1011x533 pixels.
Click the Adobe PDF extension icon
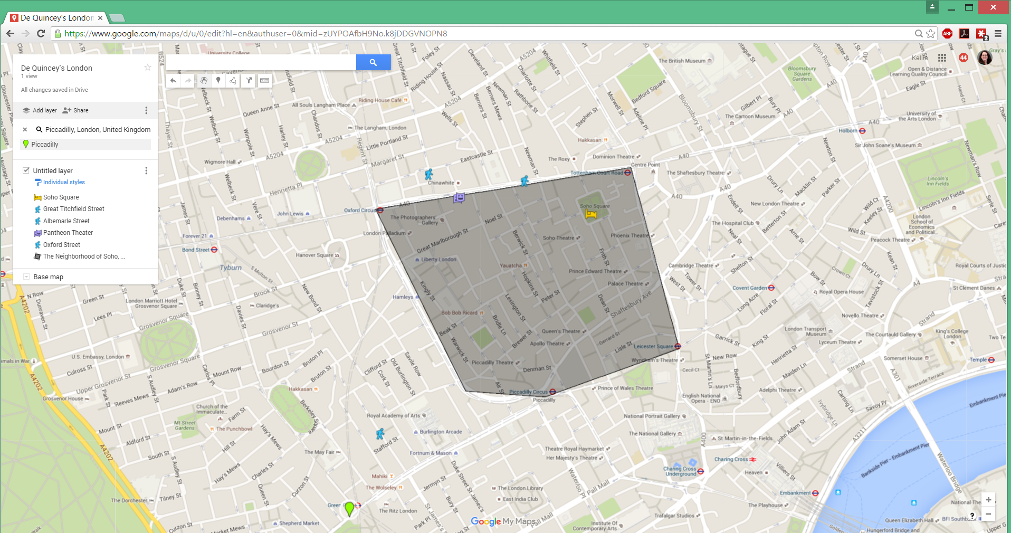[964, 33]
